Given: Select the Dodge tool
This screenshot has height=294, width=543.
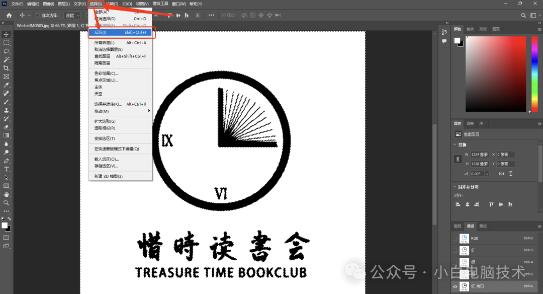Looking at the screenshot, I should (6, 153).
